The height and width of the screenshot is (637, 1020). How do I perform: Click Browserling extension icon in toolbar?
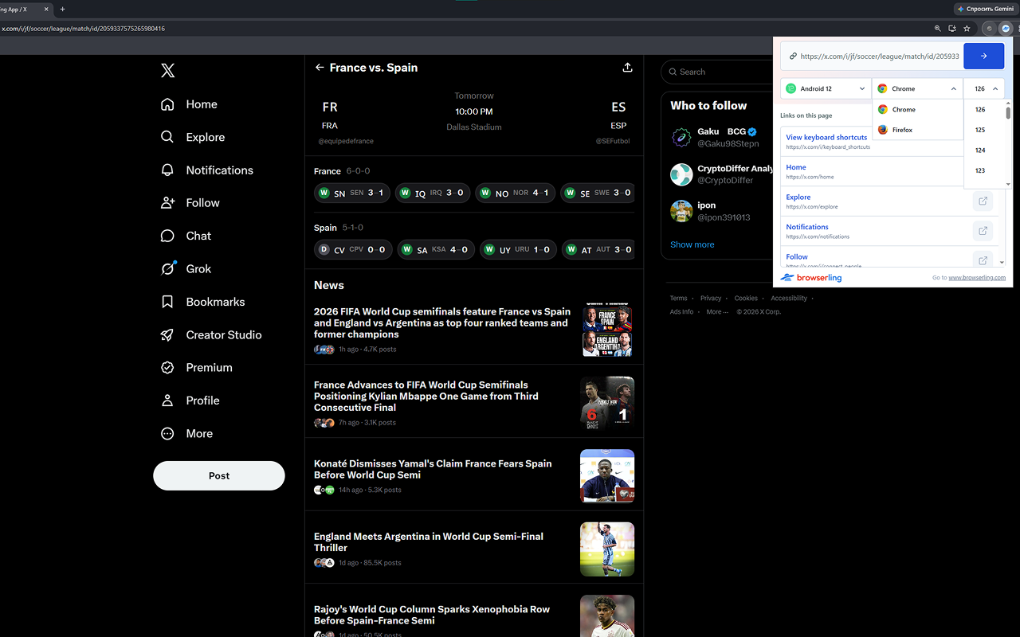click(x=1006, y=29)
